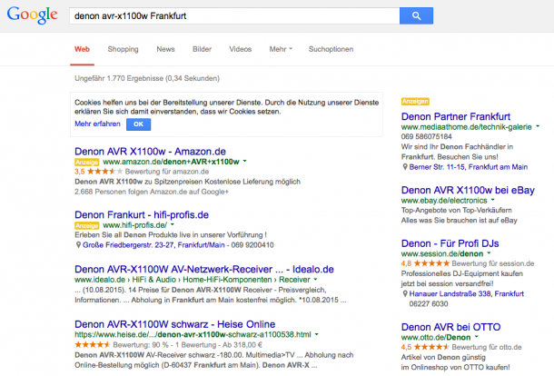The height and width of the screenshot is (376, 554).
Task: Click the idealo.de URL breadcrumb
Action: pyautogui.click(x=193, y=280)
